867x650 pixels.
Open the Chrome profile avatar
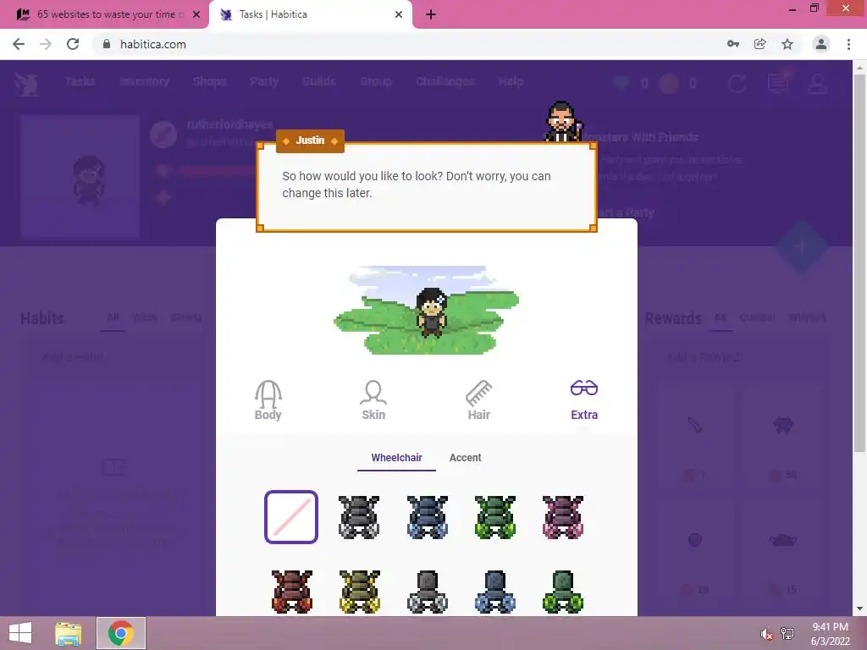coord(821,44)
